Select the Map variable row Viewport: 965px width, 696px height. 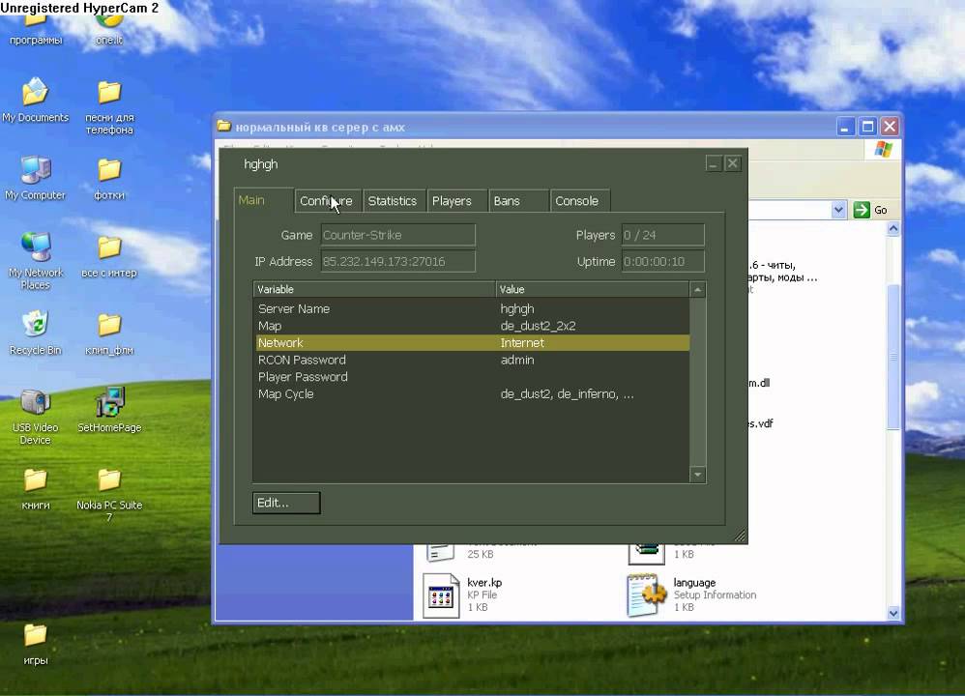coord(472,326)
